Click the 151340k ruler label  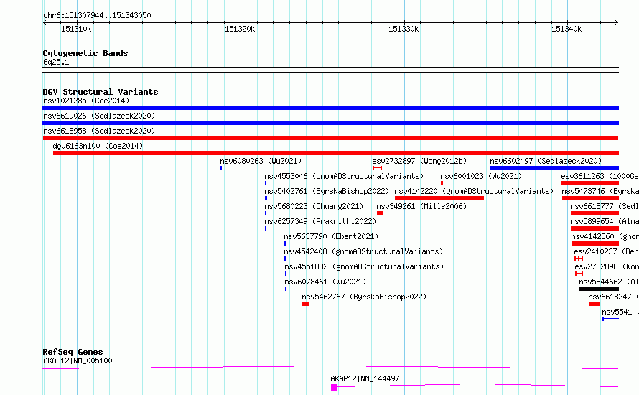(x=566, y=29)
